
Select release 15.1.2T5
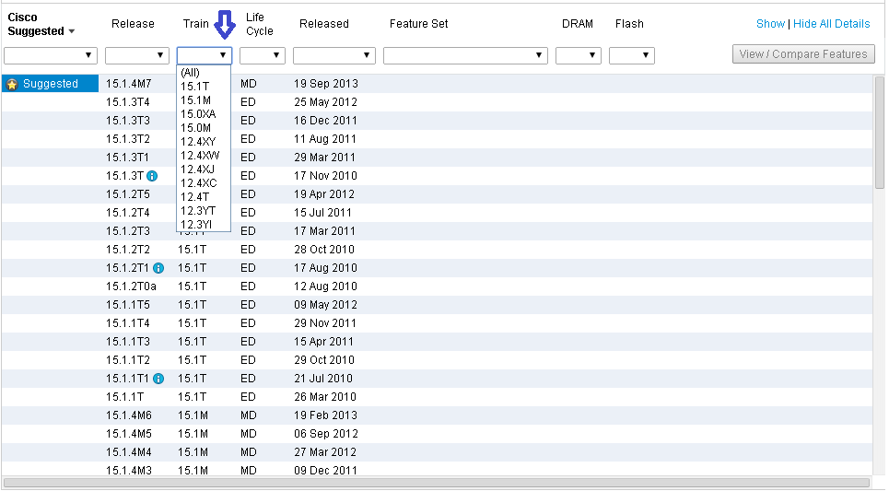pyautogui.click(x=127, y=194)
